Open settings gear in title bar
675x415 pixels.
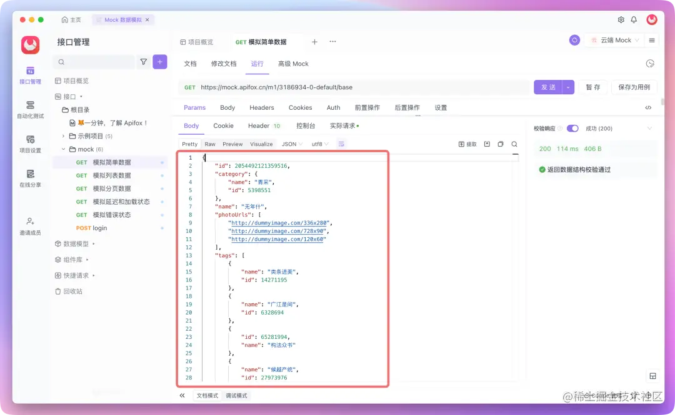(x=621, y=20)
